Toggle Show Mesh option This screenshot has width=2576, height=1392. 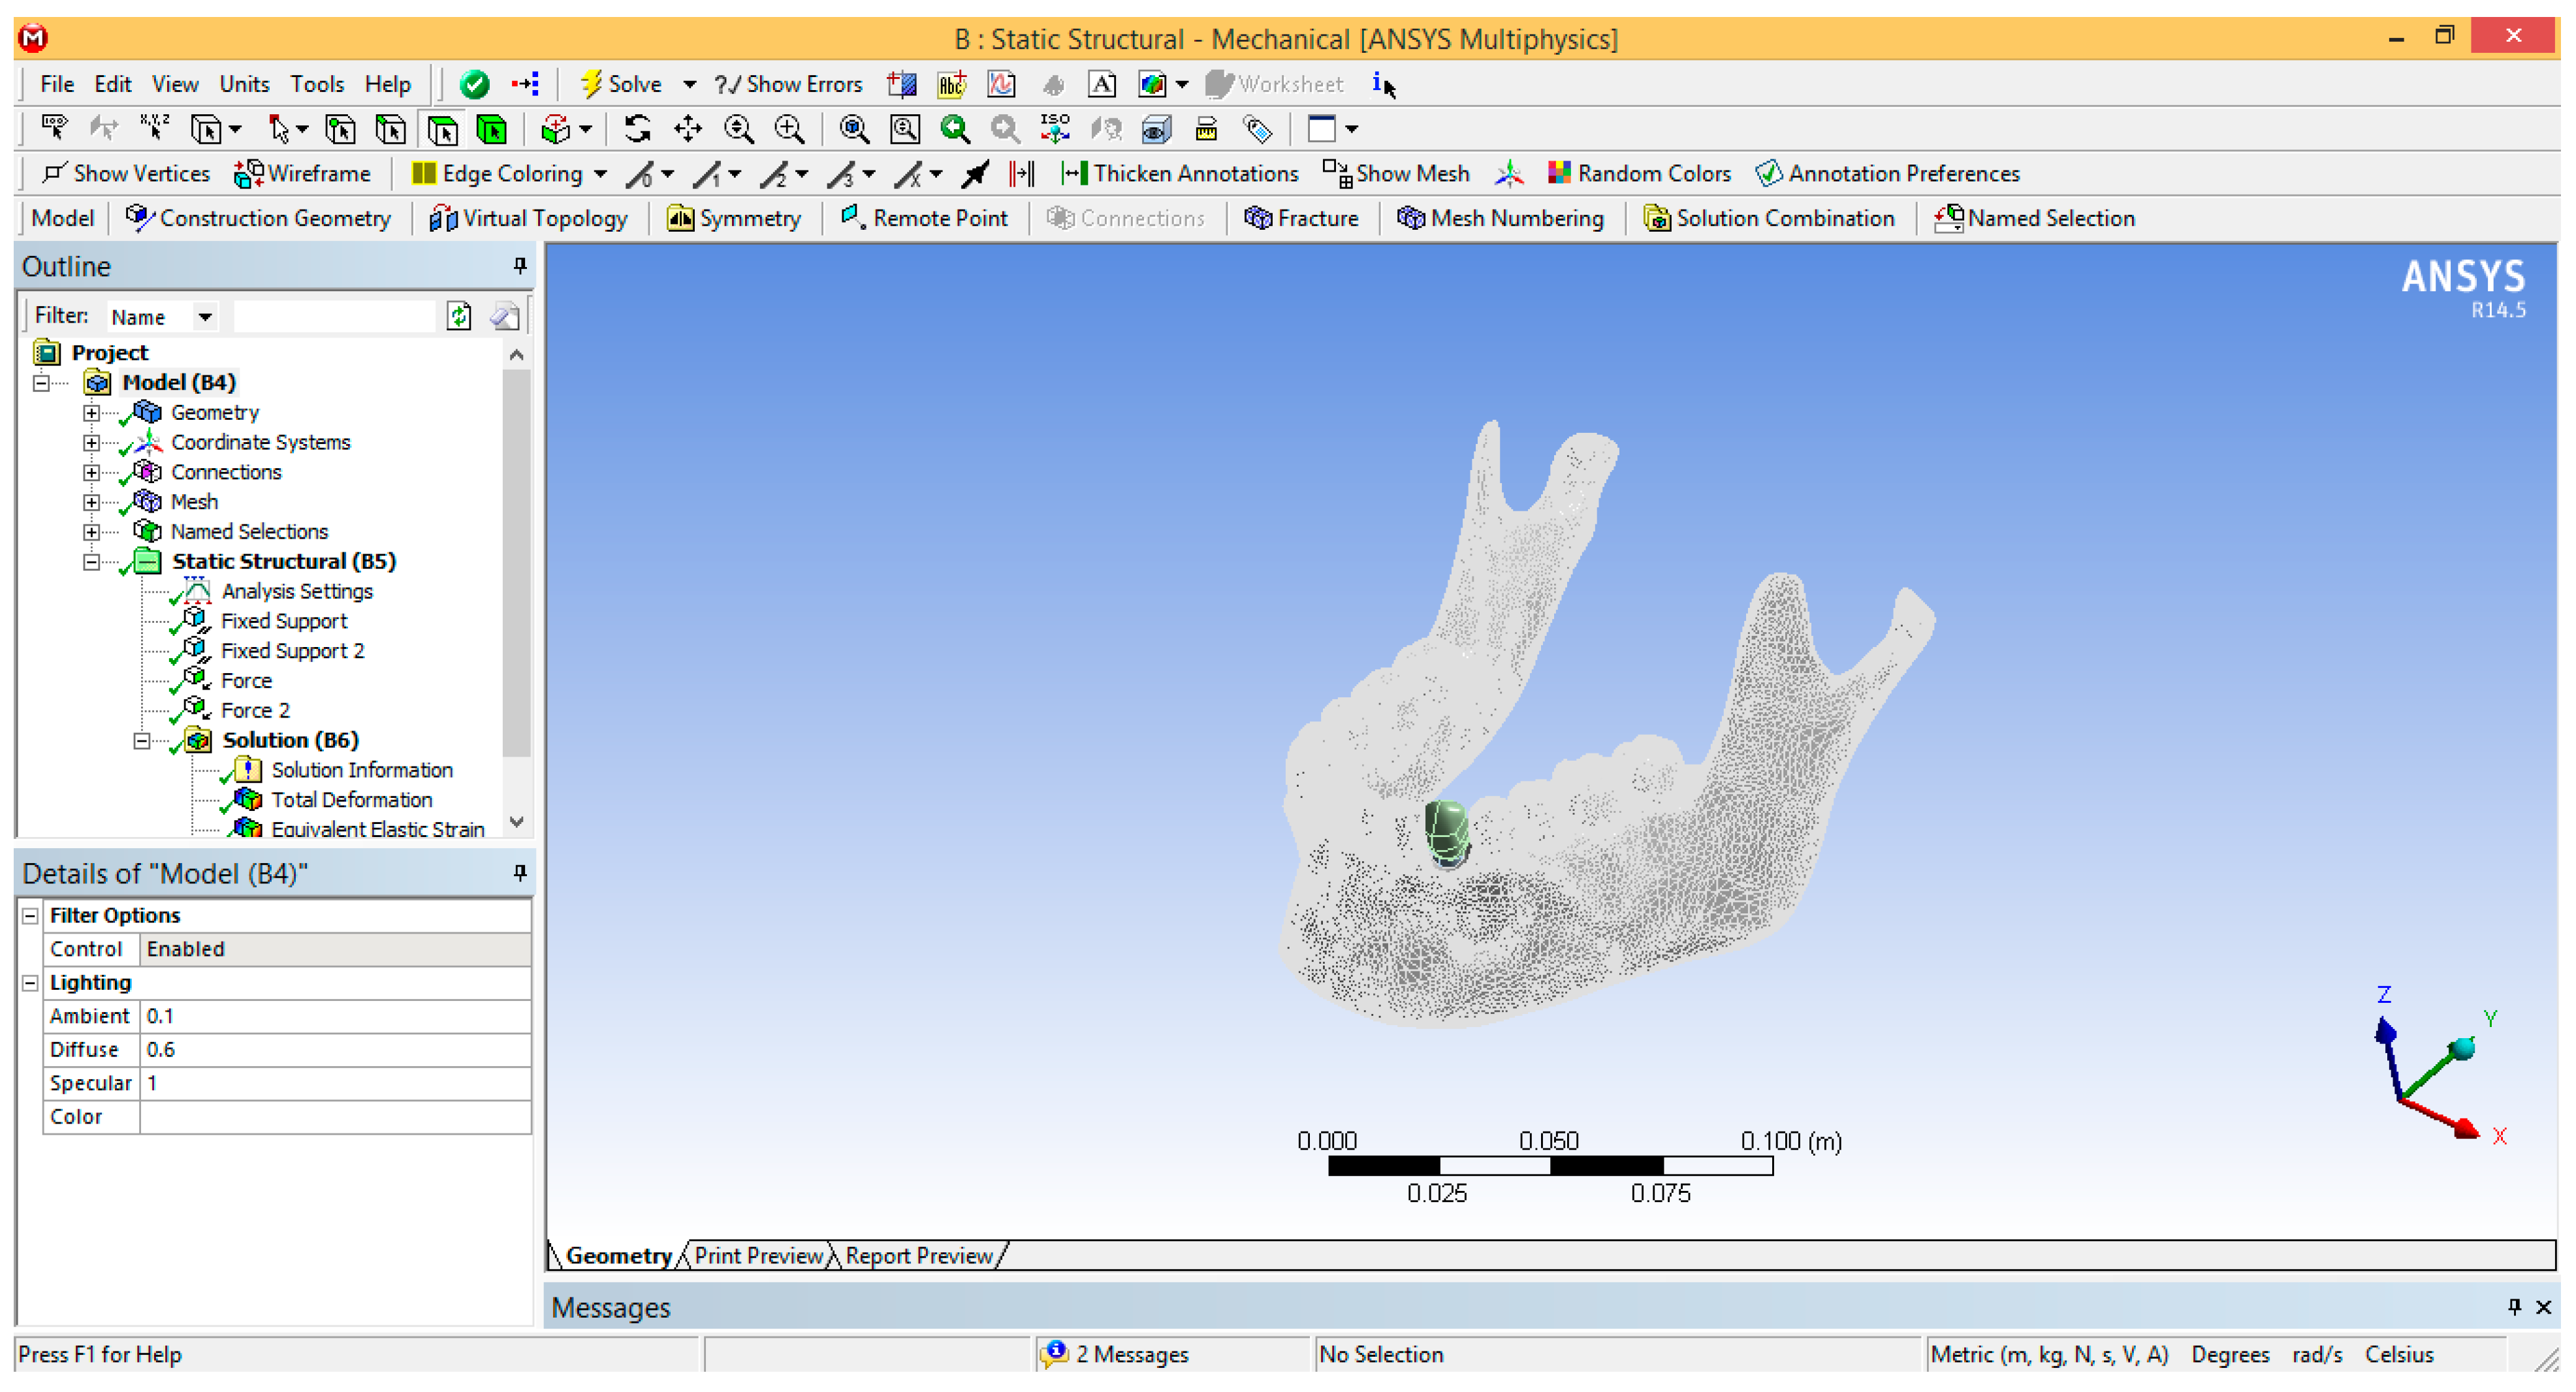click(x=1396, y=174)
